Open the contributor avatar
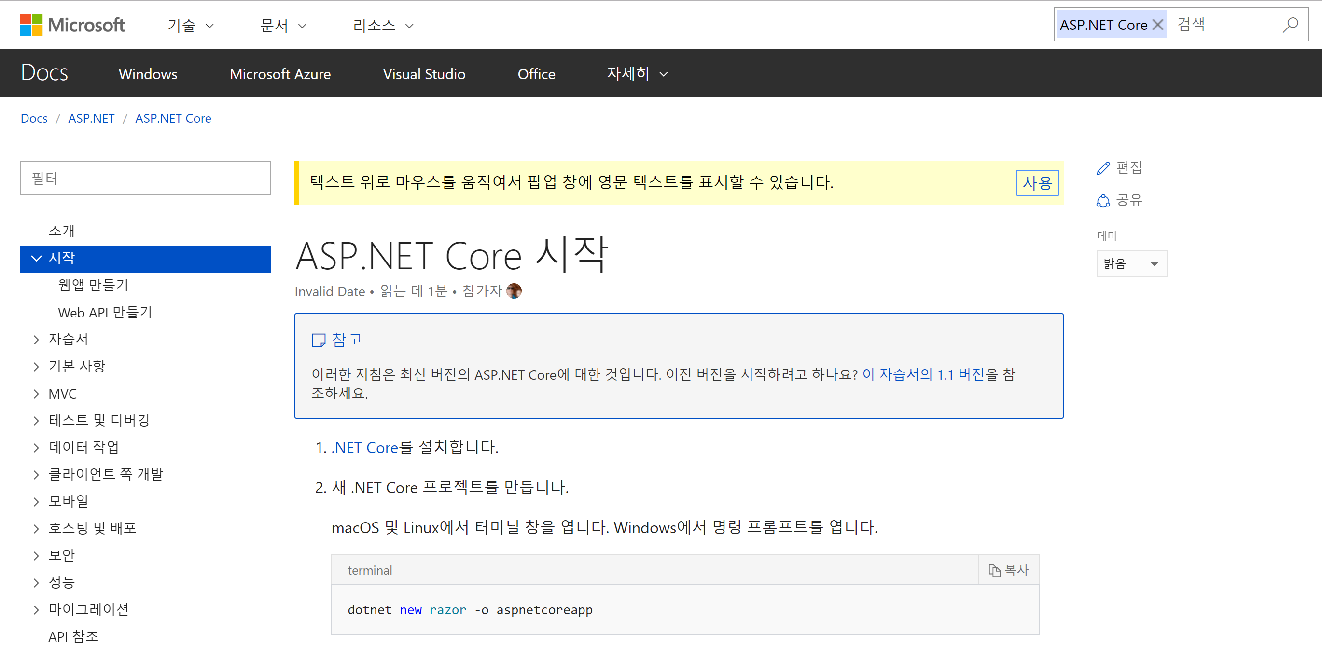Image resolution: width=1322 pixels, height=647 pixels. pyautogui.click(x=514, y=290)
